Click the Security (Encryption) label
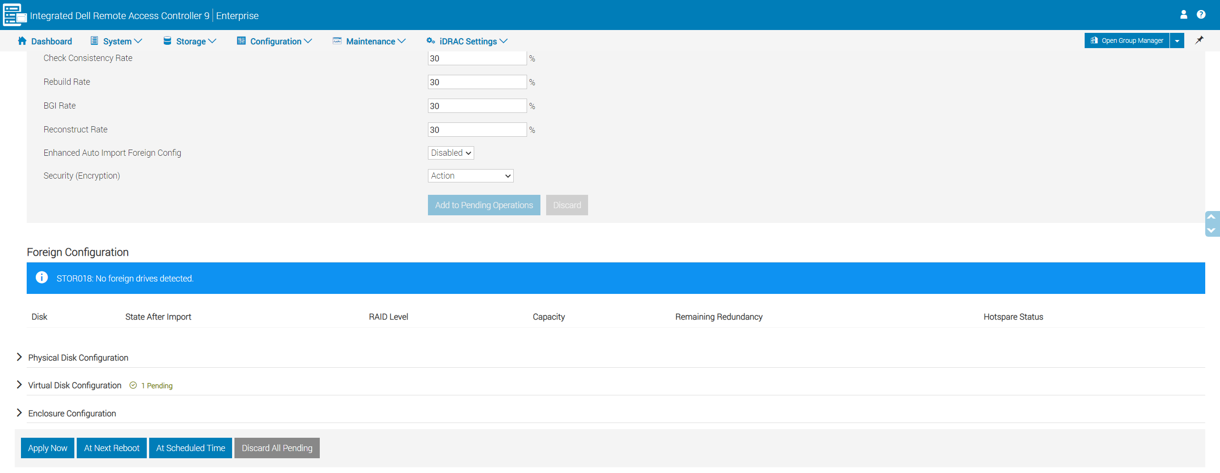 click(82, 176)
